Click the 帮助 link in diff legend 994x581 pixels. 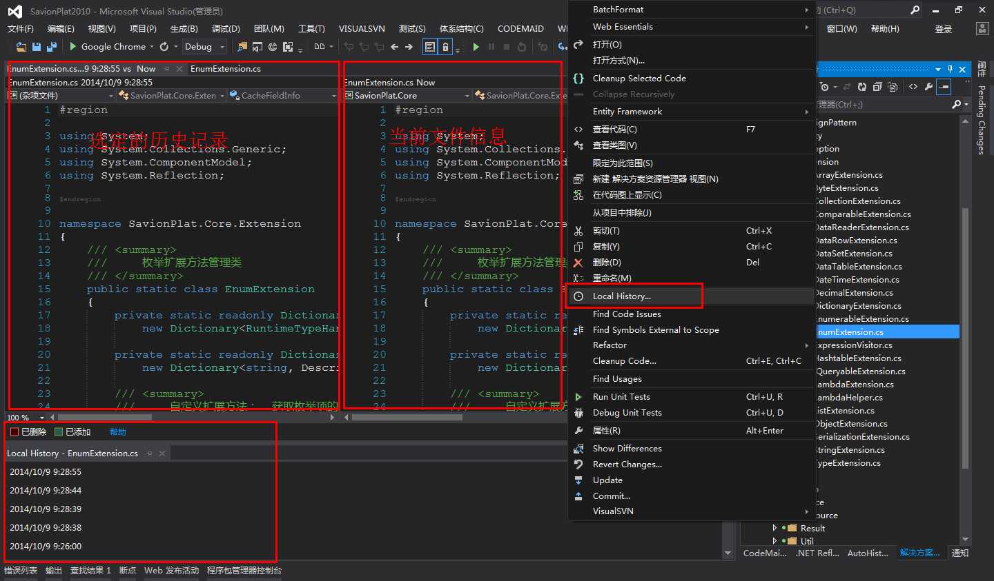point(118,432)
